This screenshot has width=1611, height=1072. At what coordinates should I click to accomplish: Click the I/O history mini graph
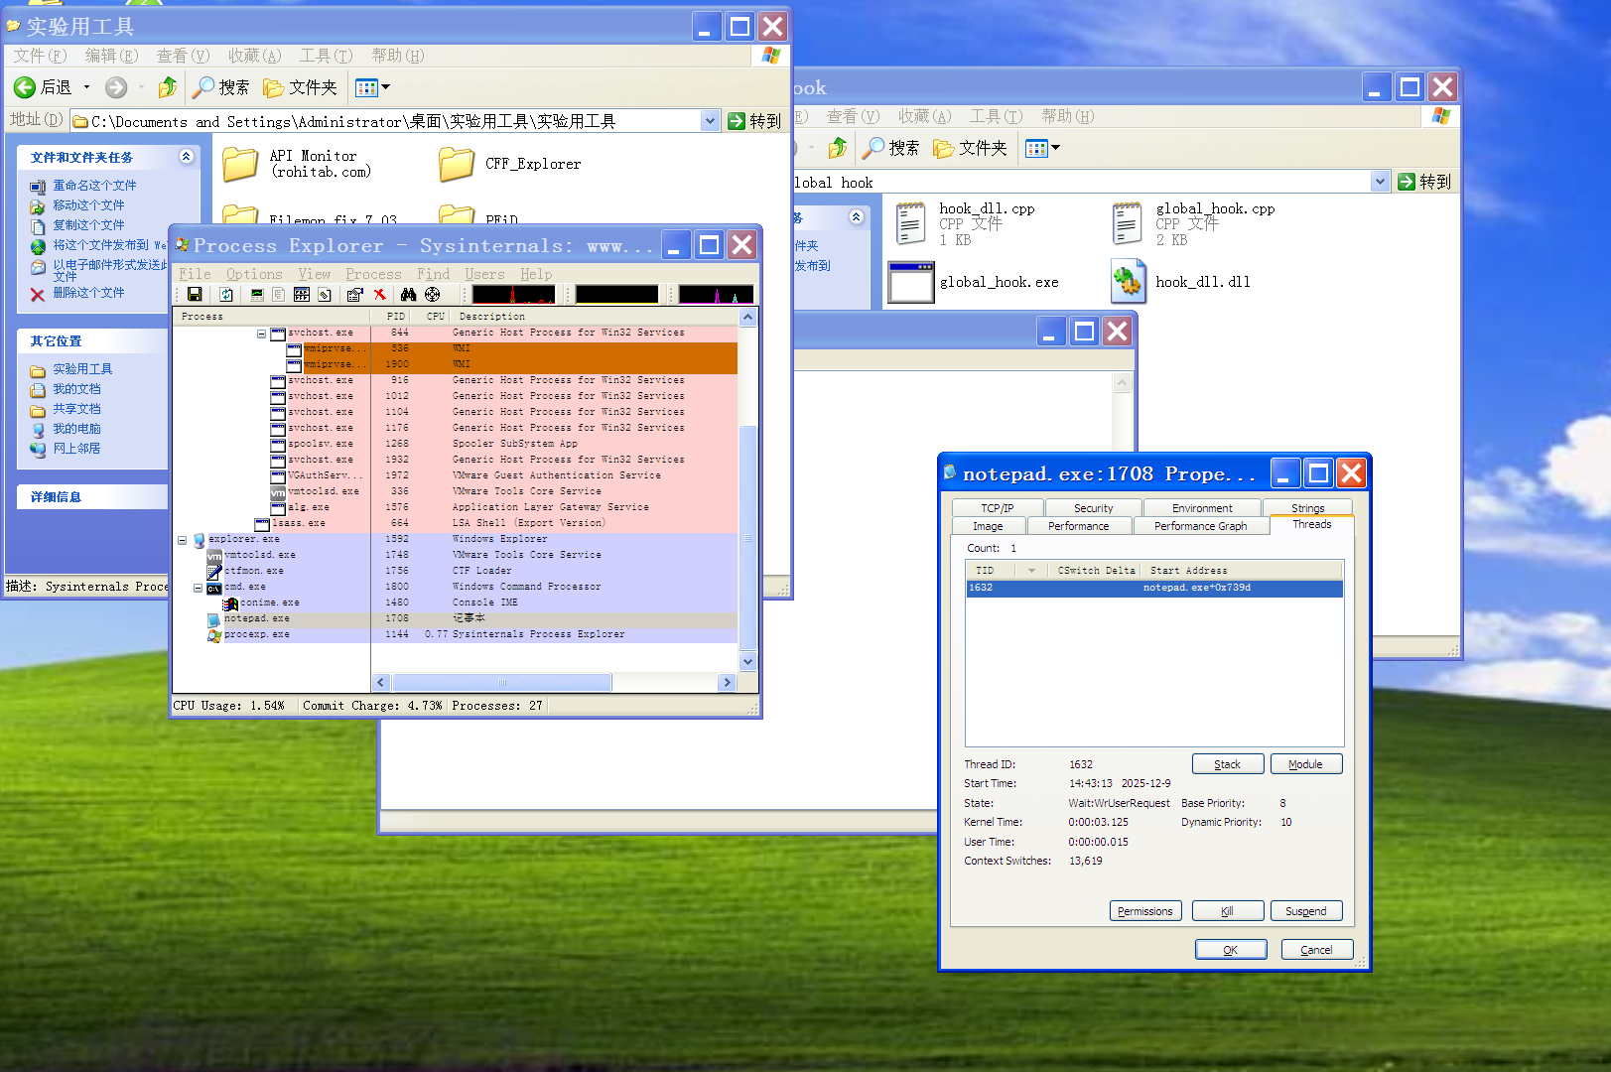tap(716, 295)
